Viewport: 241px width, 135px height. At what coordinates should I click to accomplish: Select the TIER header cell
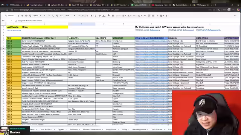pos(14,38)
